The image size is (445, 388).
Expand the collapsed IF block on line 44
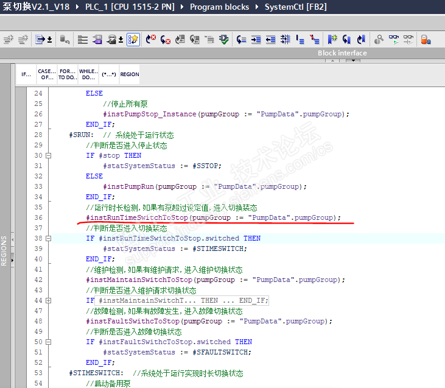[49, 301]
